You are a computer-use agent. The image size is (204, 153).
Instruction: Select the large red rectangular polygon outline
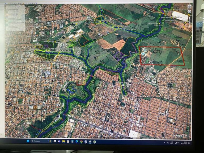[x=140, y=56]
